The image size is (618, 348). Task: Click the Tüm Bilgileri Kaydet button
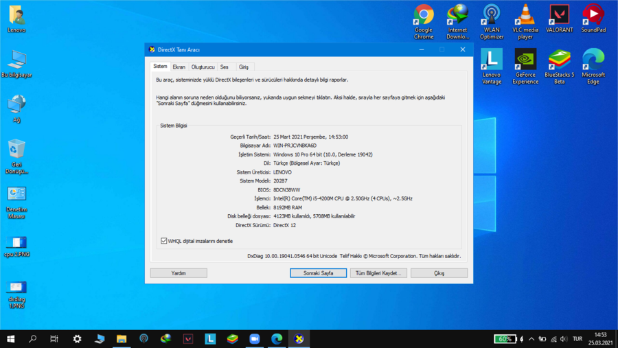point(378,273)
